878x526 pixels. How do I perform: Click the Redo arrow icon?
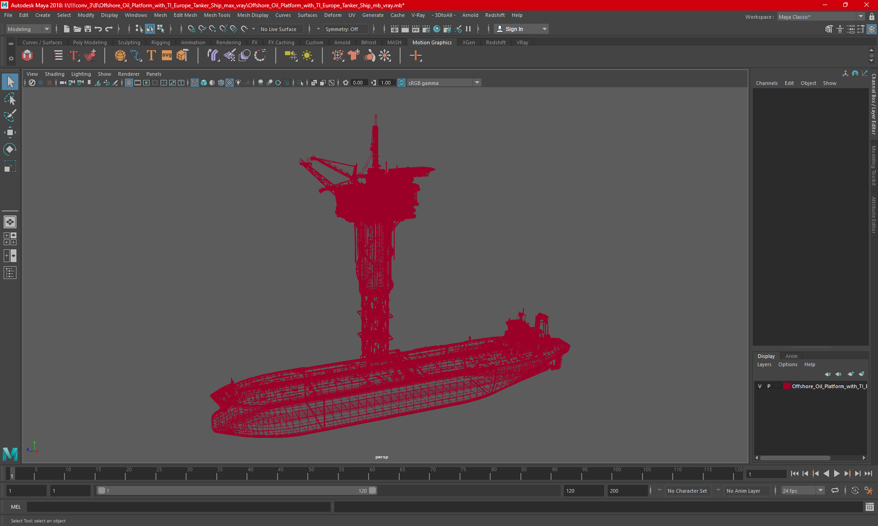(109, 29)
